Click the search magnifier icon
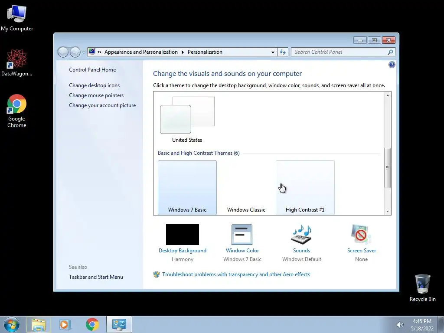Viewport: 444px width, 333px height. click(x=390, y=52)
